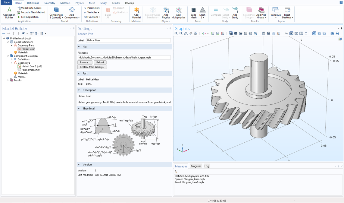Open the Geometry ribbon tab
This screenshot has height=203, width=344.
(50, 3)
